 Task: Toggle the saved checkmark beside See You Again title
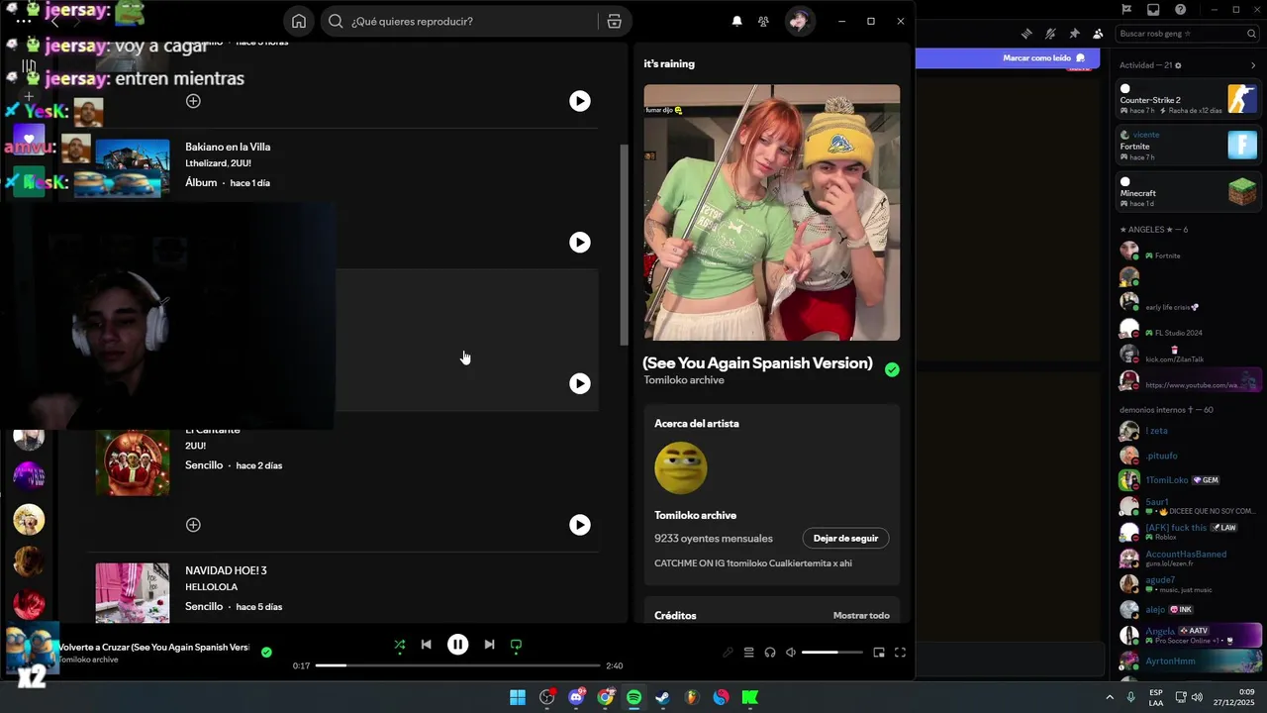point(892,369)
